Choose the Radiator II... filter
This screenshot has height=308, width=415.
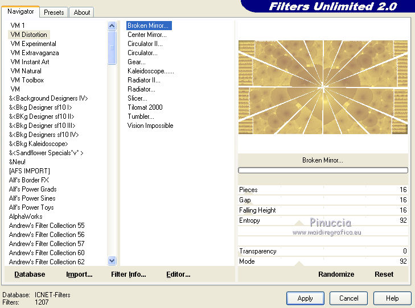point(143,80)
